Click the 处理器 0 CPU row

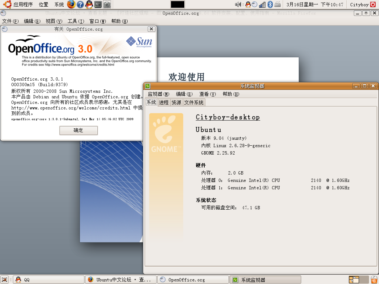tap(275, 180)
